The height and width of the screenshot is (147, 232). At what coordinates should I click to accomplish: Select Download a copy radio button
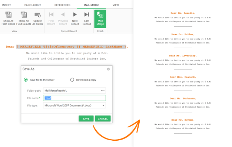point(72,80)
